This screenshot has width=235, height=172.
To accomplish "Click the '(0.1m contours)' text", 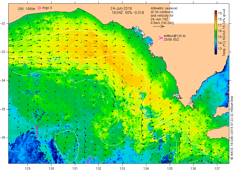I will tap(162, 12).
